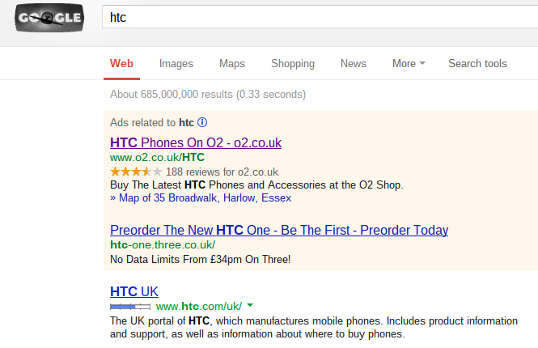Click the PageRank bar beside www.htc.com/uk
This screenshot has height=348, width=538.
[130, 307]
